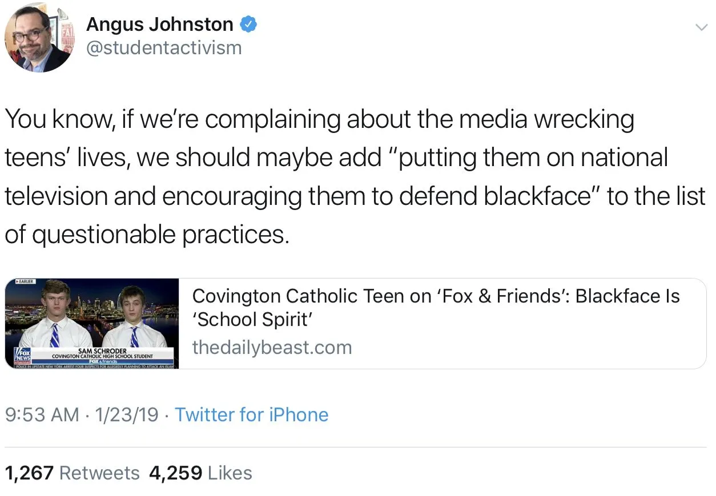The height and width of the screenshot is (496, 716).
Task: Click the name caption banner in the thumbnail
Action: click(103, 356)
